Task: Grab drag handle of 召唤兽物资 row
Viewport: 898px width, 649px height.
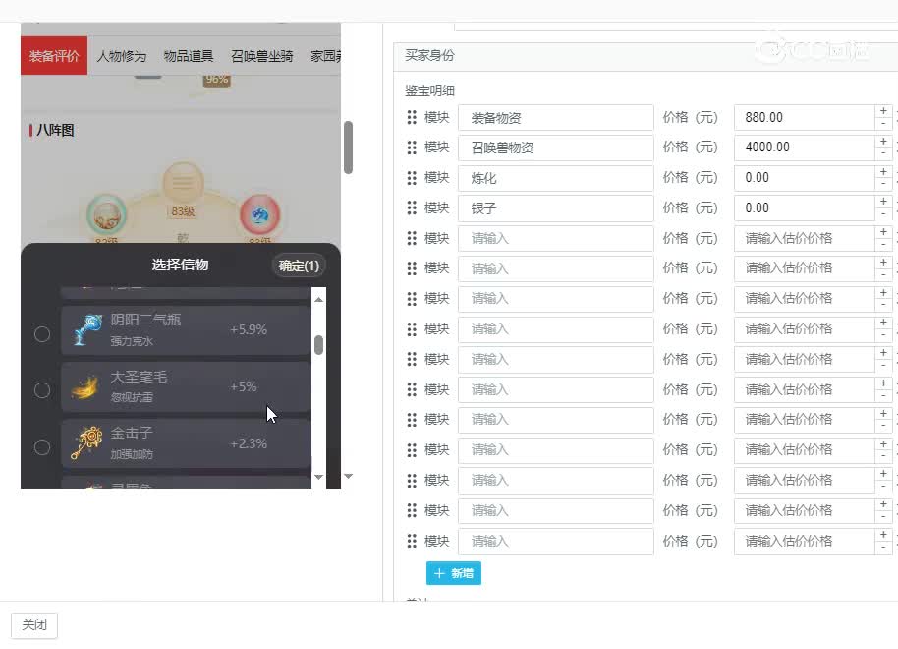Action: [412, 147]
